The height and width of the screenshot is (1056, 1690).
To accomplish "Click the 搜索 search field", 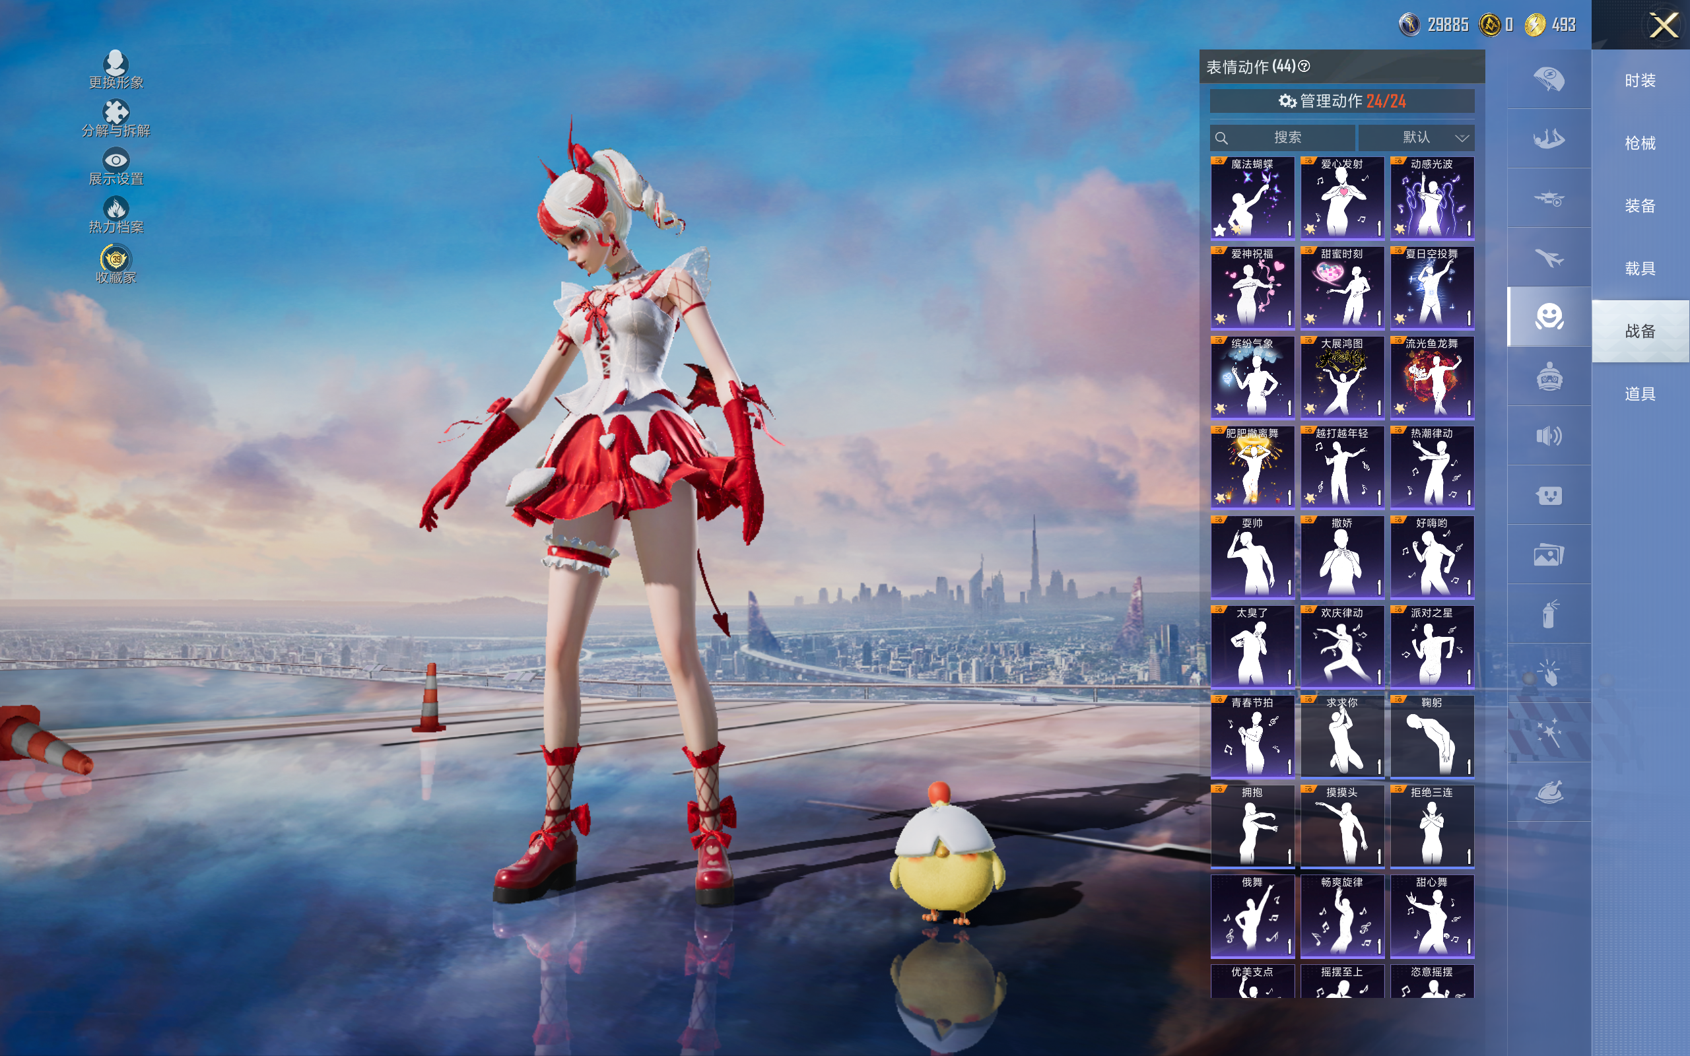I will pyautogui.click(x=1282, y=137).
